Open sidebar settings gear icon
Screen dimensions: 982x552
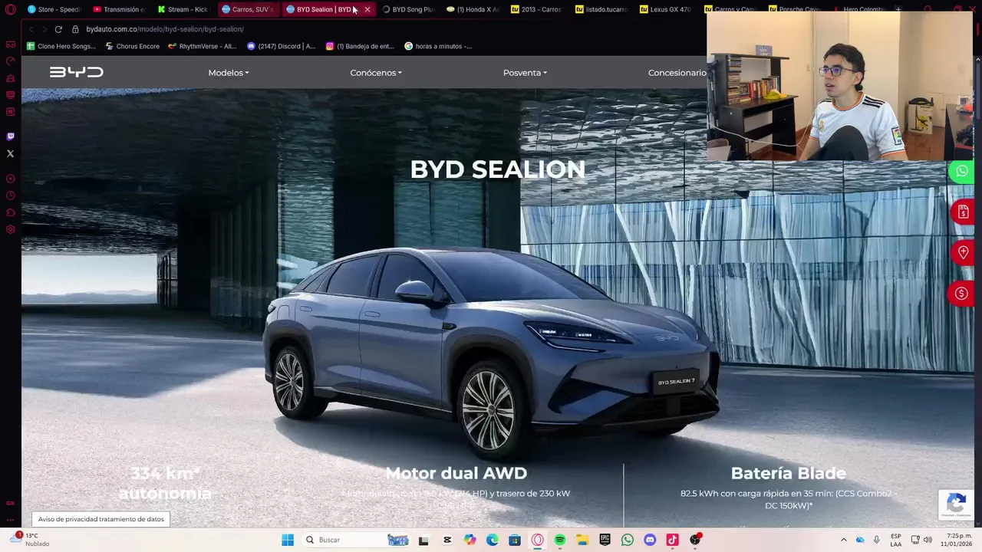click(10, 229)
